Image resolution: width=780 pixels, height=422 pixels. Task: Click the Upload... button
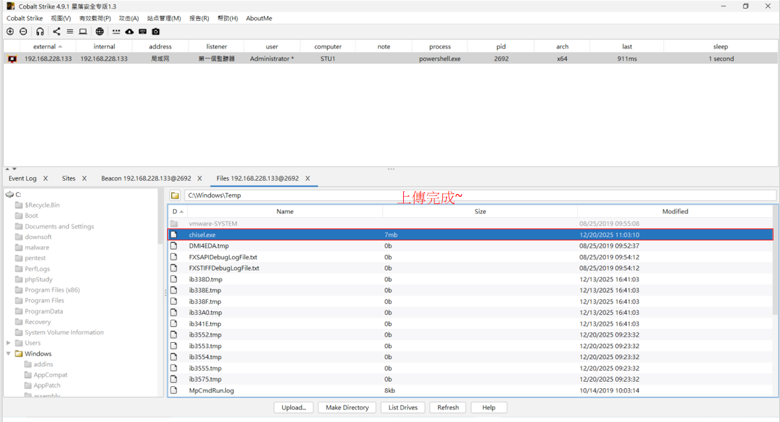(x=293, y=407)
